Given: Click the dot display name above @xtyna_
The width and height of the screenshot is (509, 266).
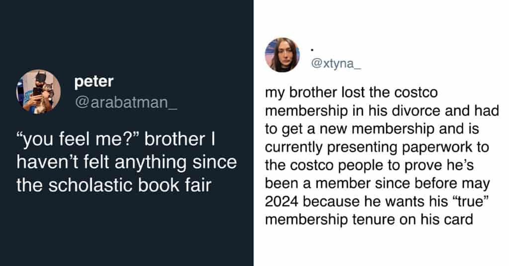Looking at the screenshot, I should click(x=312, y=50).
